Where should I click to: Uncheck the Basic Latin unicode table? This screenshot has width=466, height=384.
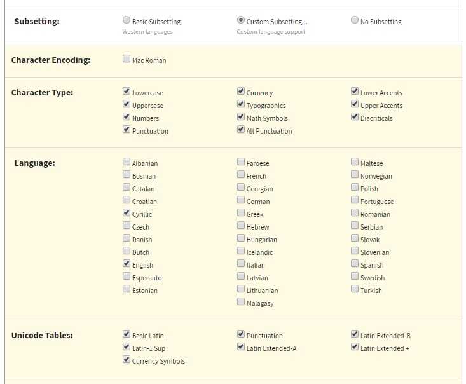[127, 334]
